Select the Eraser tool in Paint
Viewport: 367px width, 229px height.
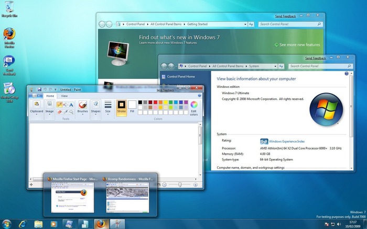(59, 112)
